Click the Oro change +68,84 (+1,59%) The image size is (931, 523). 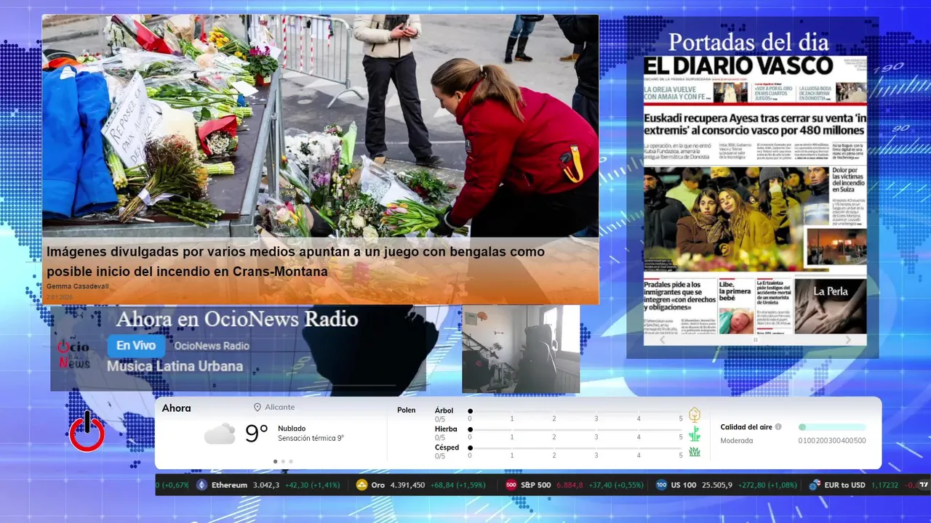pos(457,485)
